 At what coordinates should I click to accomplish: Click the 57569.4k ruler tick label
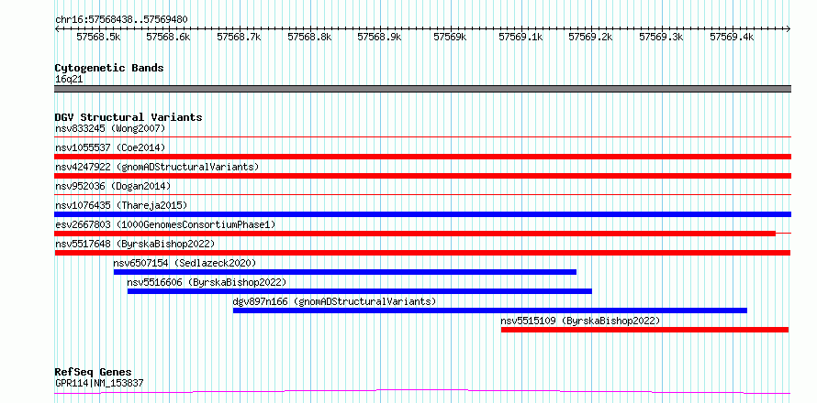[732, 37]
